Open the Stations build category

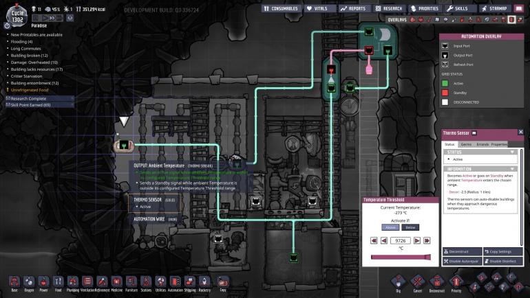pos(146,284)
